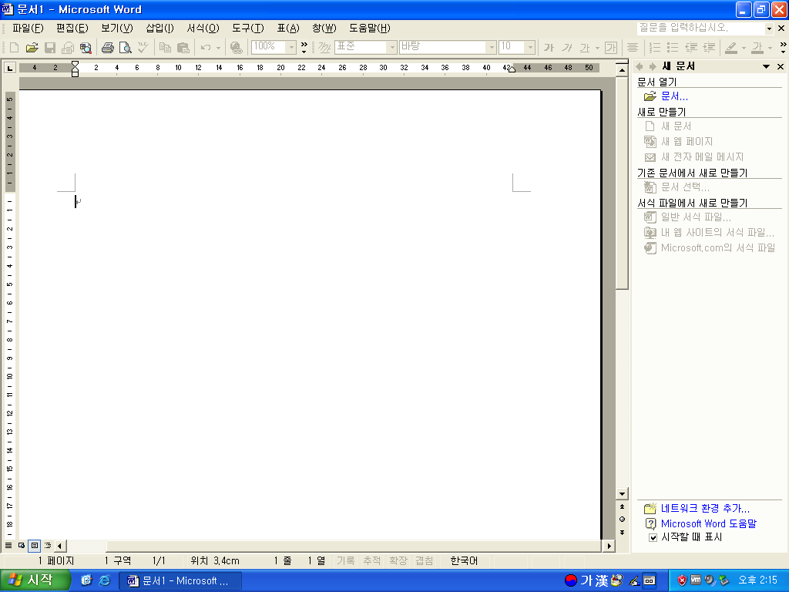Open the style 표준 dropdown
This screenshot has height=592, width=789.
tap(392, 47)
